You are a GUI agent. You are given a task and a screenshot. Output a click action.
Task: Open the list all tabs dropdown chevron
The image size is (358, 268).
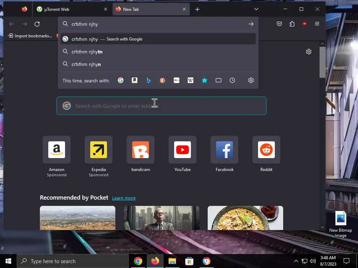pyautogui.click(x=256, y=9)
